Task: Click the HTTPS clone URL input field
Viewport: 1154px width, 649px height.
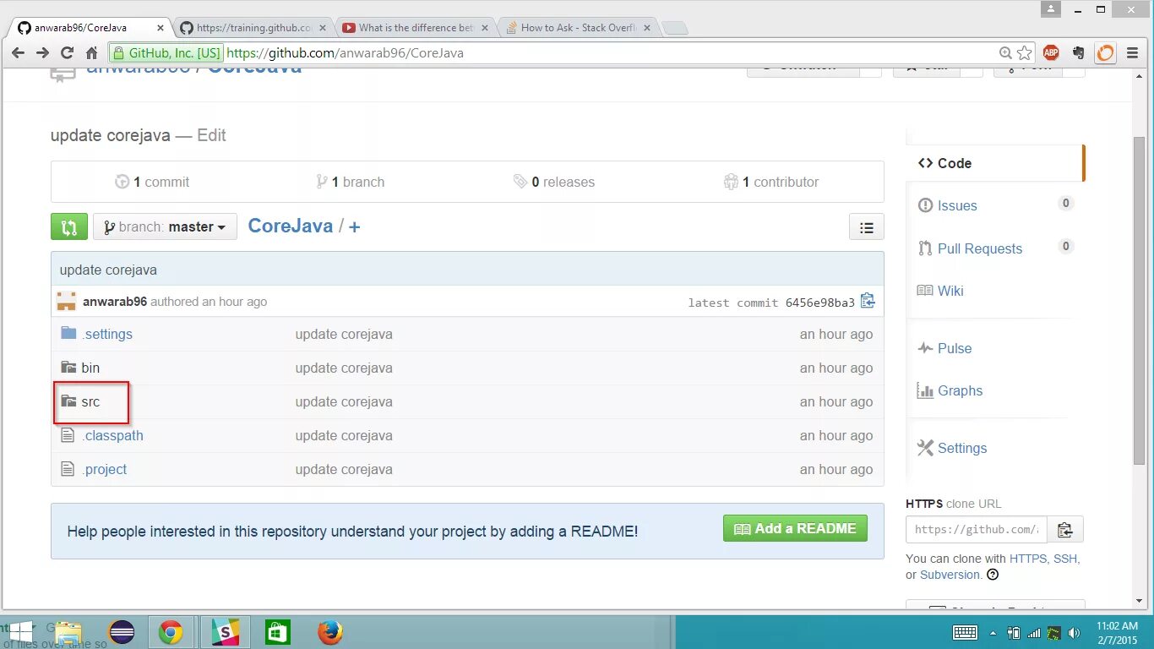Action: pos(977,530)
